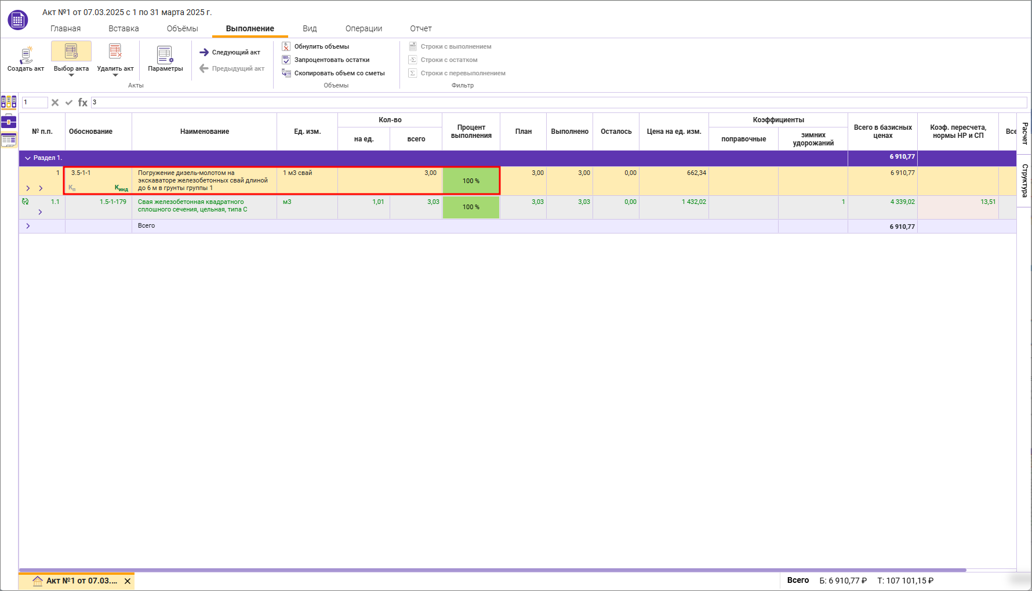Collapse the Раздел 1 section
Screen dimensions: 1032x591
(x=28, y=158)
